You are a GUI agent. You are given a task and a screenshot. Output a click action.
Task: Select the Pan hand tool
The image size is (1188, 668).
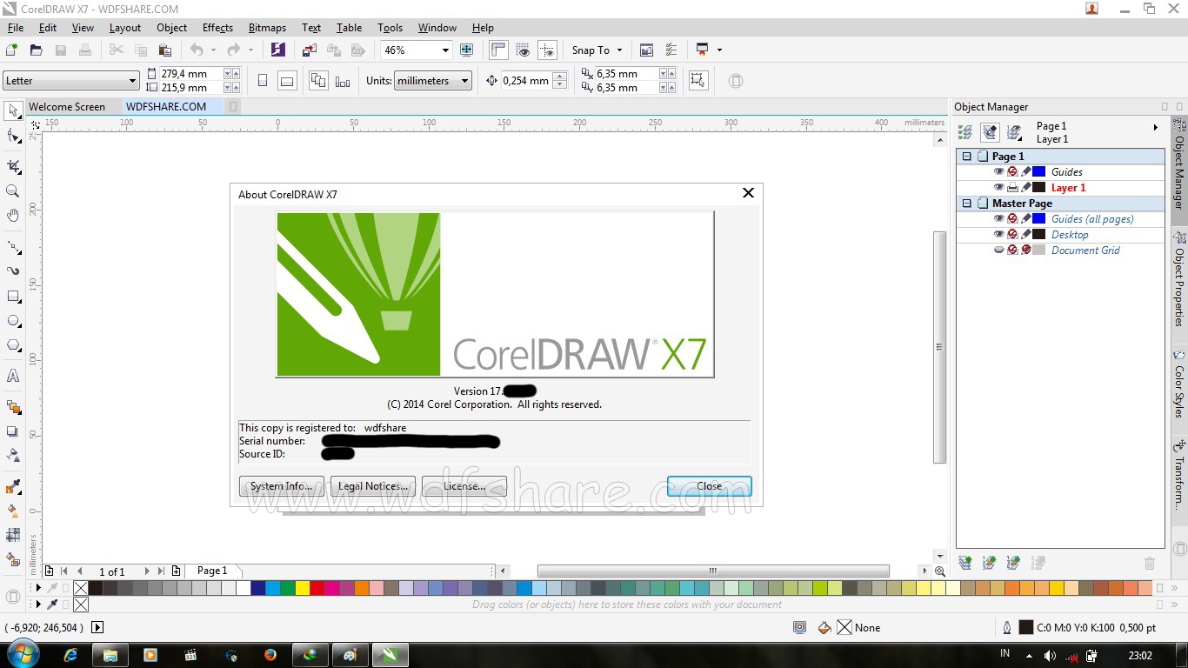(x=13, y=215)
